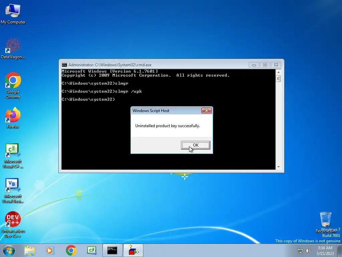The height and width of the screenshot is (257, 342).
Task: Select the Recycle Bin icon
Action: (325, 222)
